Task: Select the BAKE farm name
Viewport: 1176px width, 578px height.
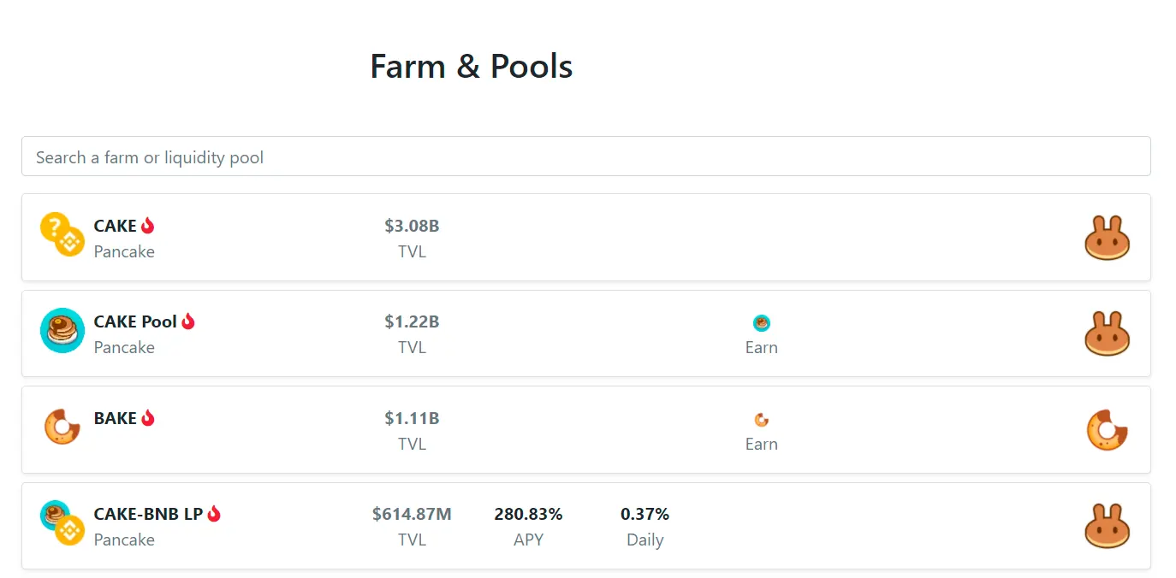Action: click(115, 418)
